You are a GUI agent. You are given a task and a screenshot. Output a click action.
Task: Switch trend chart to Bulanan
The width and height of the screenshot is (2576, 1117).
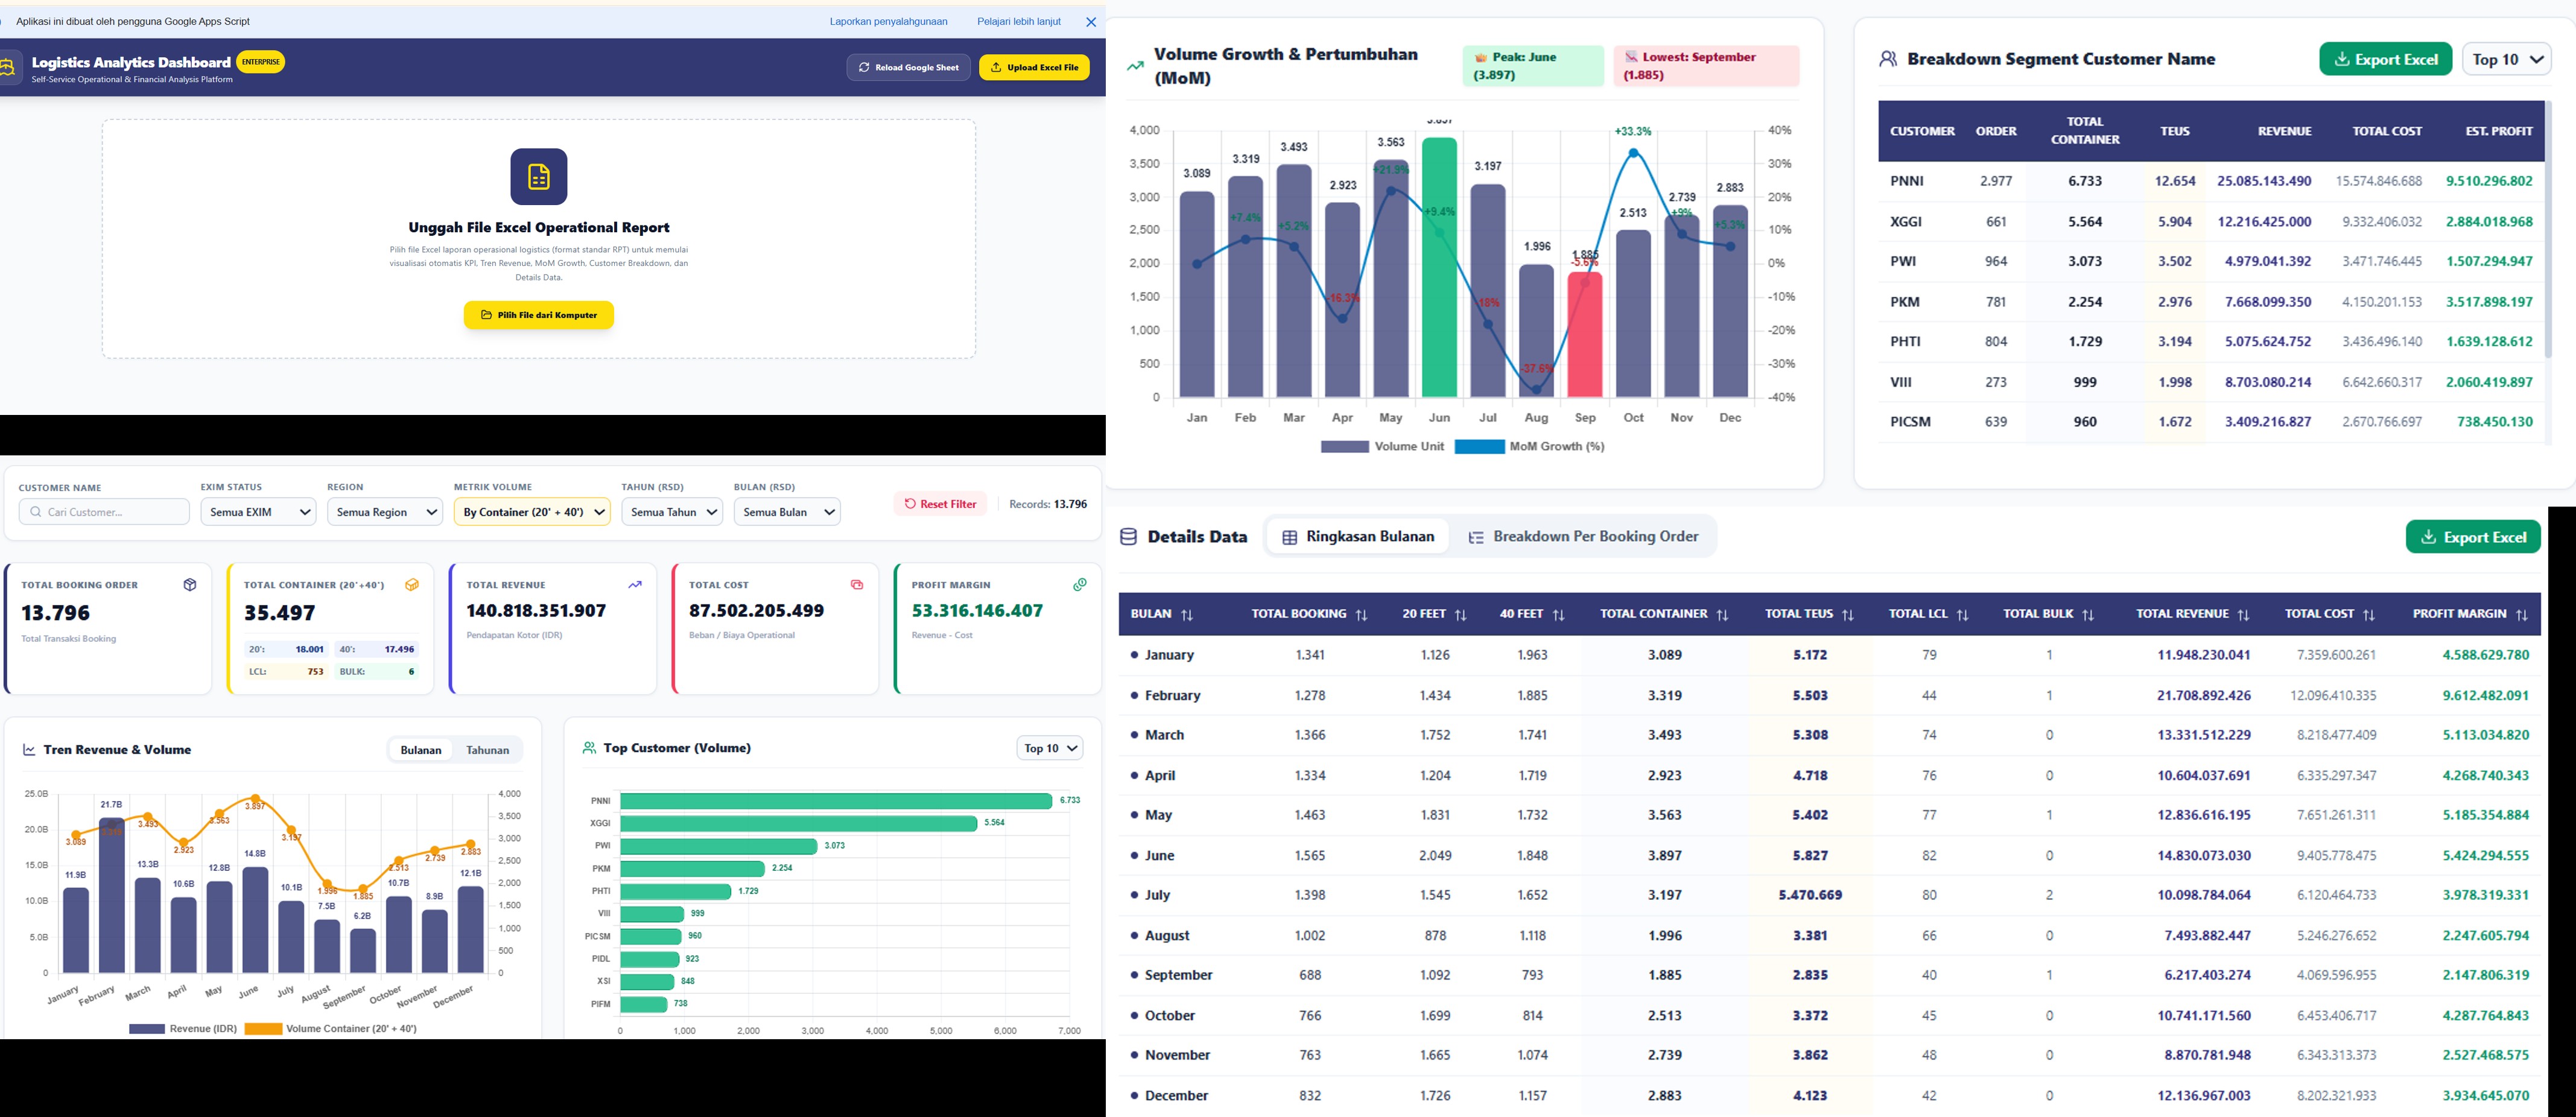click(x=421, y=750)
